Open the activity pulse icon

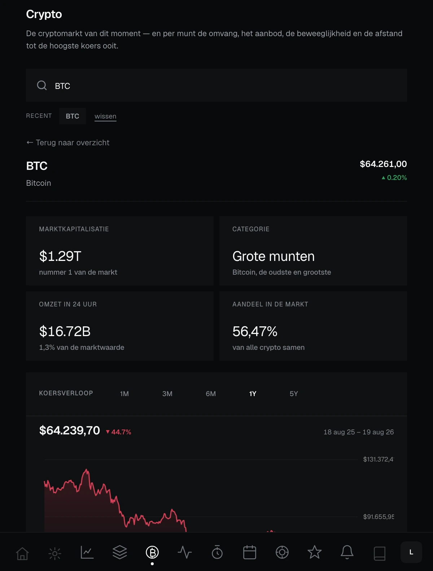185,553
